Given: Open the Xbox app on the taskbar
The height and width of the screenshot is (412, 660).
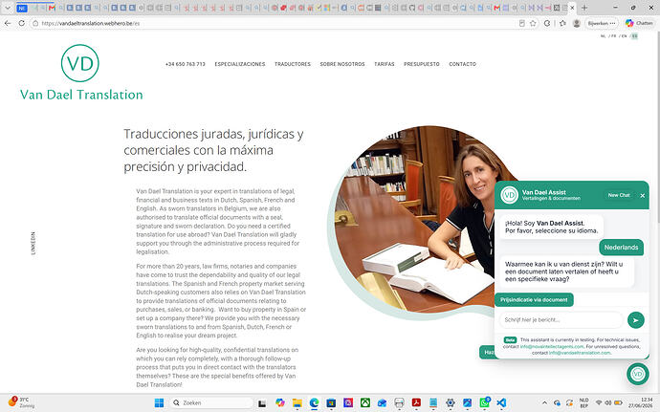Looking at the screenshot, I should click(365, 402).
